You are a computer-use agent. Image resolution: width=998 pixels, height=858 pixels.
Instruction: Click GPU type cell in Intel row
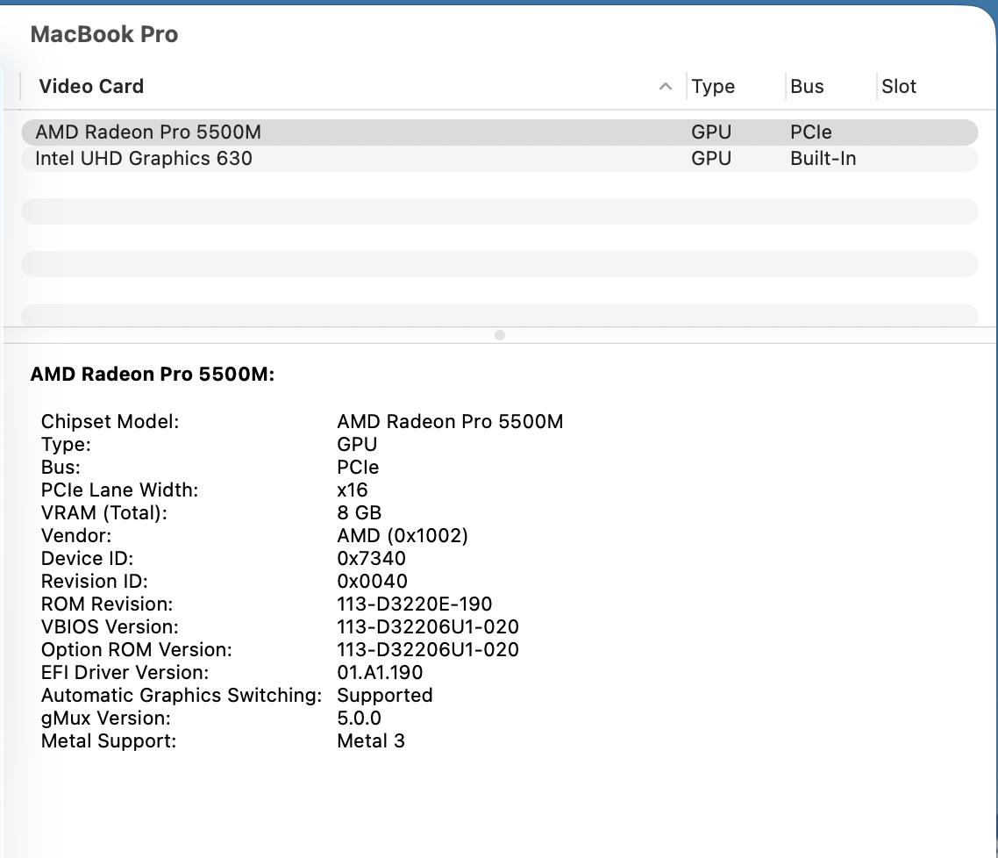click(711, 159)
